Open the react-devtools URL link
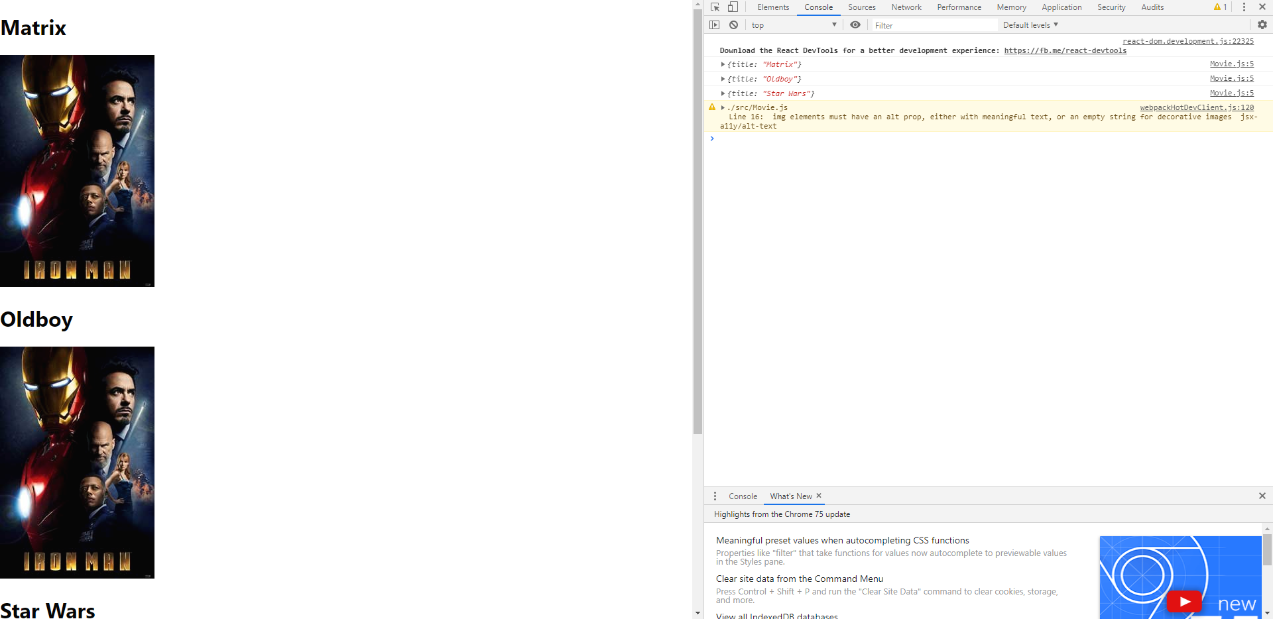 pos(1065,50)
